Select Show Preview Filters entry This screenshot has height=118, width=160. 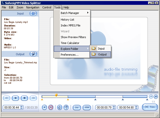pyautogui.click(x=72, y=37)
